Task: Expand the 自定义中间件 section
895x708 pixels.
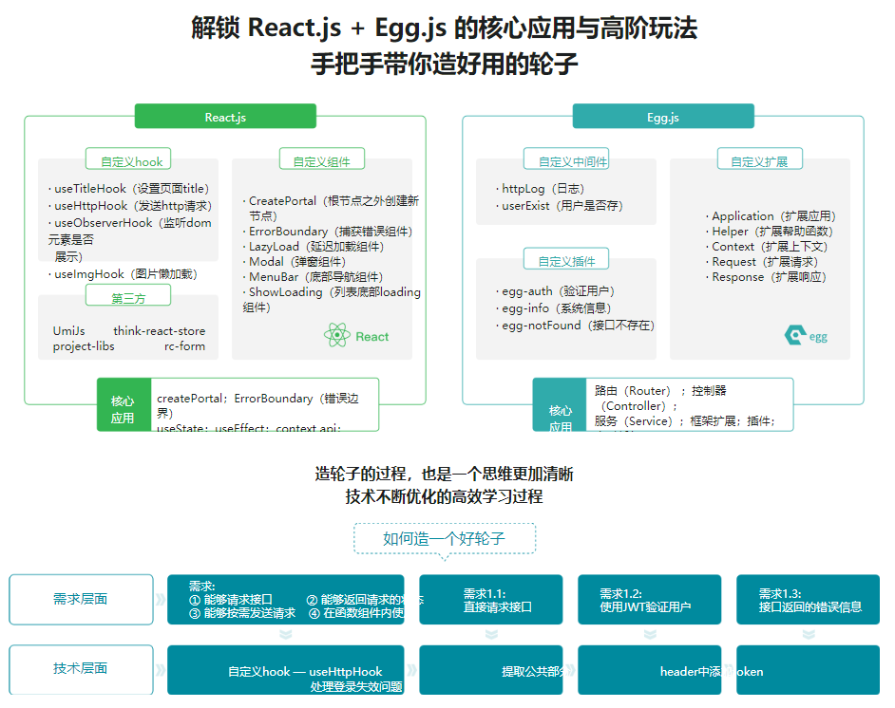Action: [565, 158]
